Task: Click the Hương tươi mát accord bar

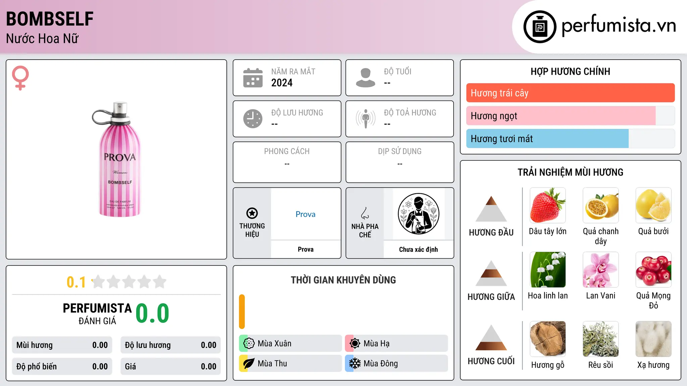Action: [x=570, y=138]
